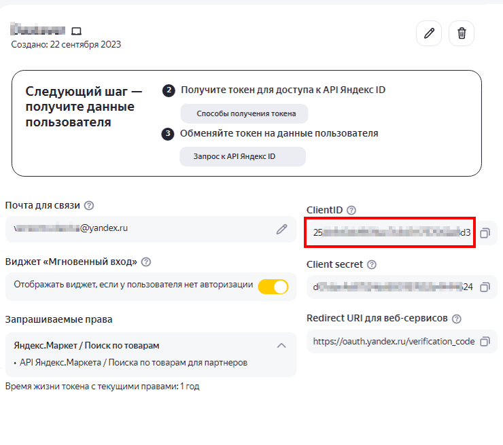This screenshot has width=503, height=445.
Task: Open help for ClientID
Action: (351, 211)
